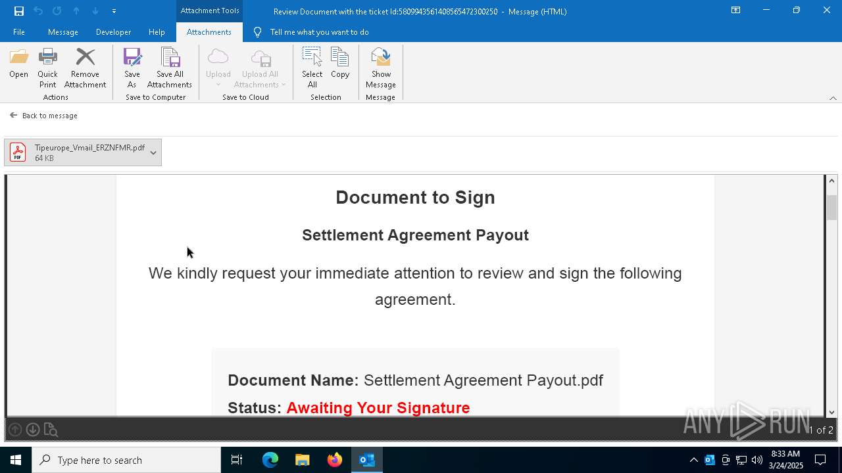Go to the previous item arrow
Image resolution: width=842 pixels, height=473 pixels.
(76, 11)
